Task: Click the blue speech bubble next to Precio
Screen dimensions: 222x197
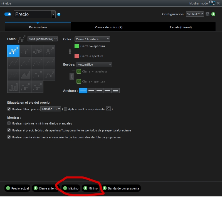Action: click(59, 14)
